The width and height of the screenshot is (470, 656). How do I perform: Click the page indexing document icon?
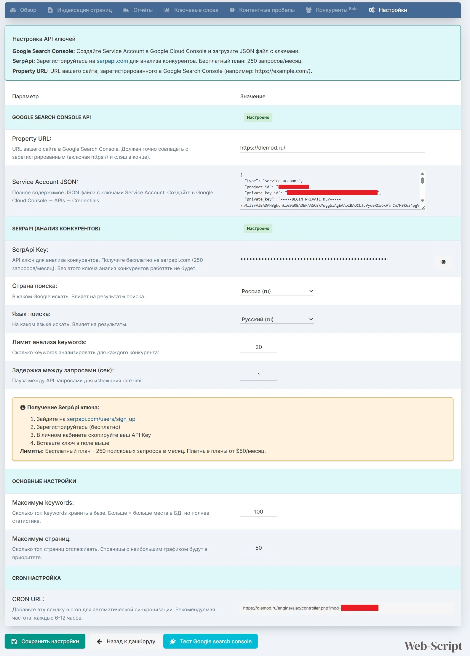[50, 10]
